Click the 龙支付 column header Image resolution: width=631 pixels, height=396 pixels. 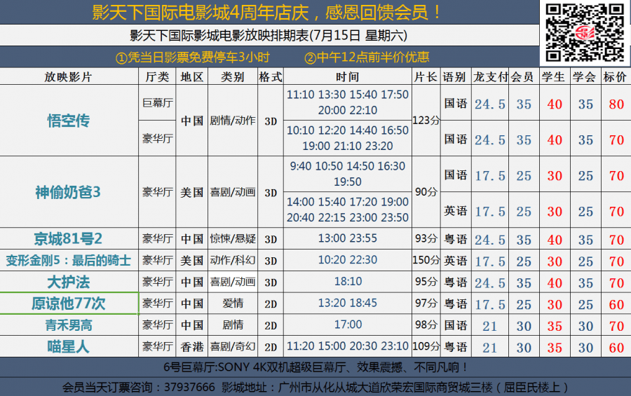coord(490,77)
